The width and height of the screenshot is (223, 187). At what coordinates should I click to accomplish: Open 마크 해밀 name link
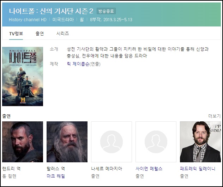pos(56,176)
